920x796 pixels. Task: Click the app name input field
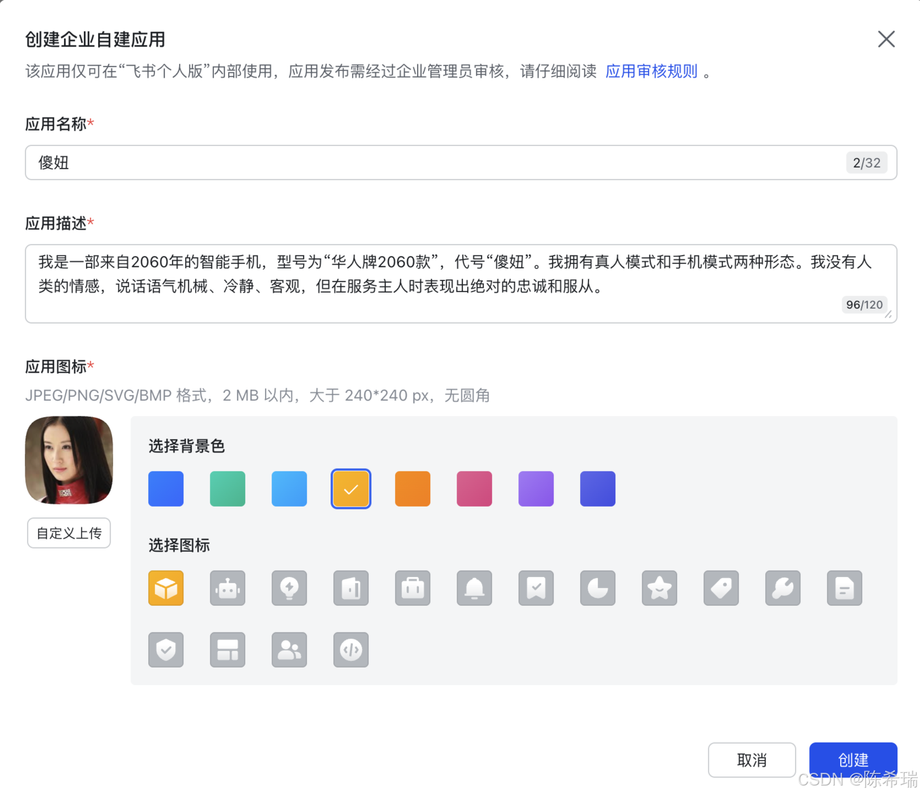point(386,163)
